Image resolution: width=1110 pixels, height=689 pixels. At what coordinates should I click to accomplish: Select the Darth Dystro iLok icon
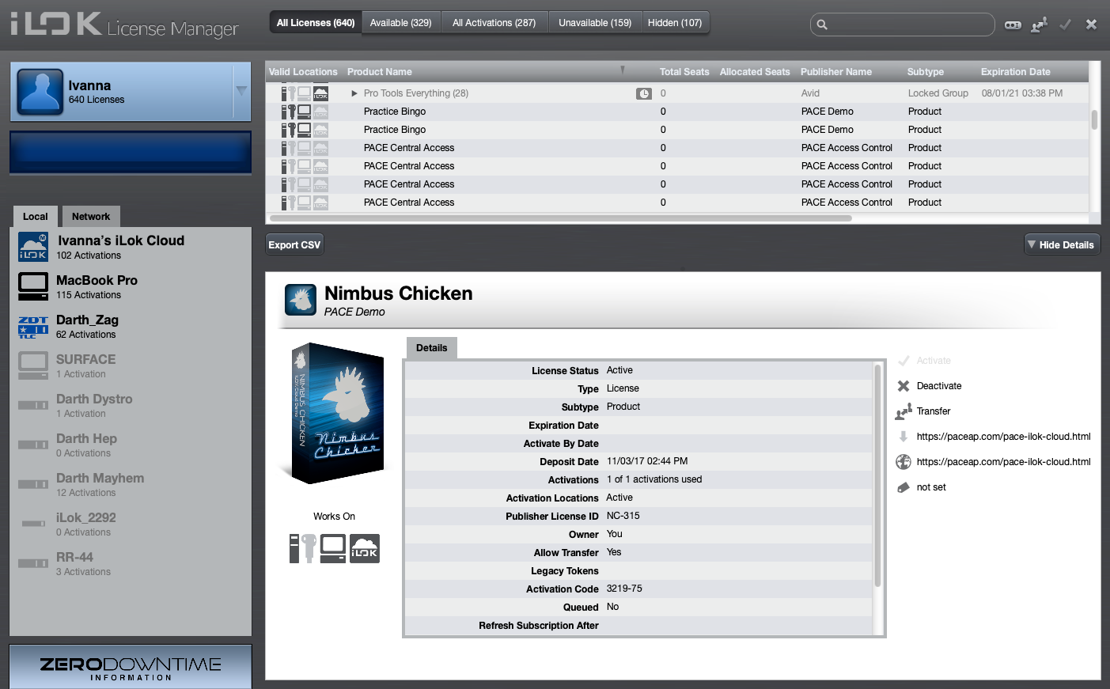(x=33, y=405)
